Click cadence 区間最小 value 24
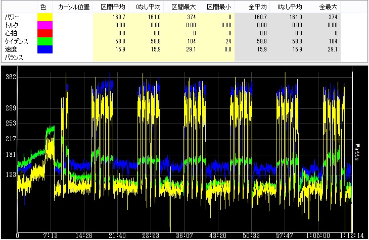The height and width of the screenshot is (240, 369). 228,41
